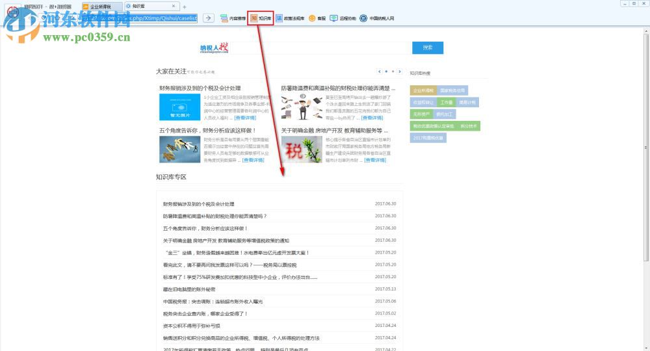Click the 知识库 toolbar icon

point(261,18)
